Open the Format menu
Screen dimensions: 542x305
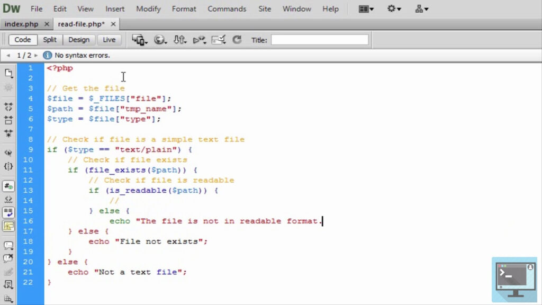coord(184,9)
